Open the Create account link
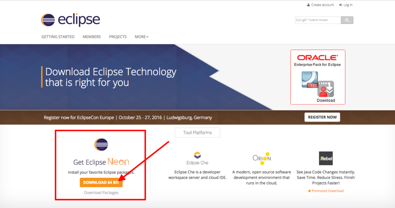This screenshot has width=395, height=208. click(321, 5)
